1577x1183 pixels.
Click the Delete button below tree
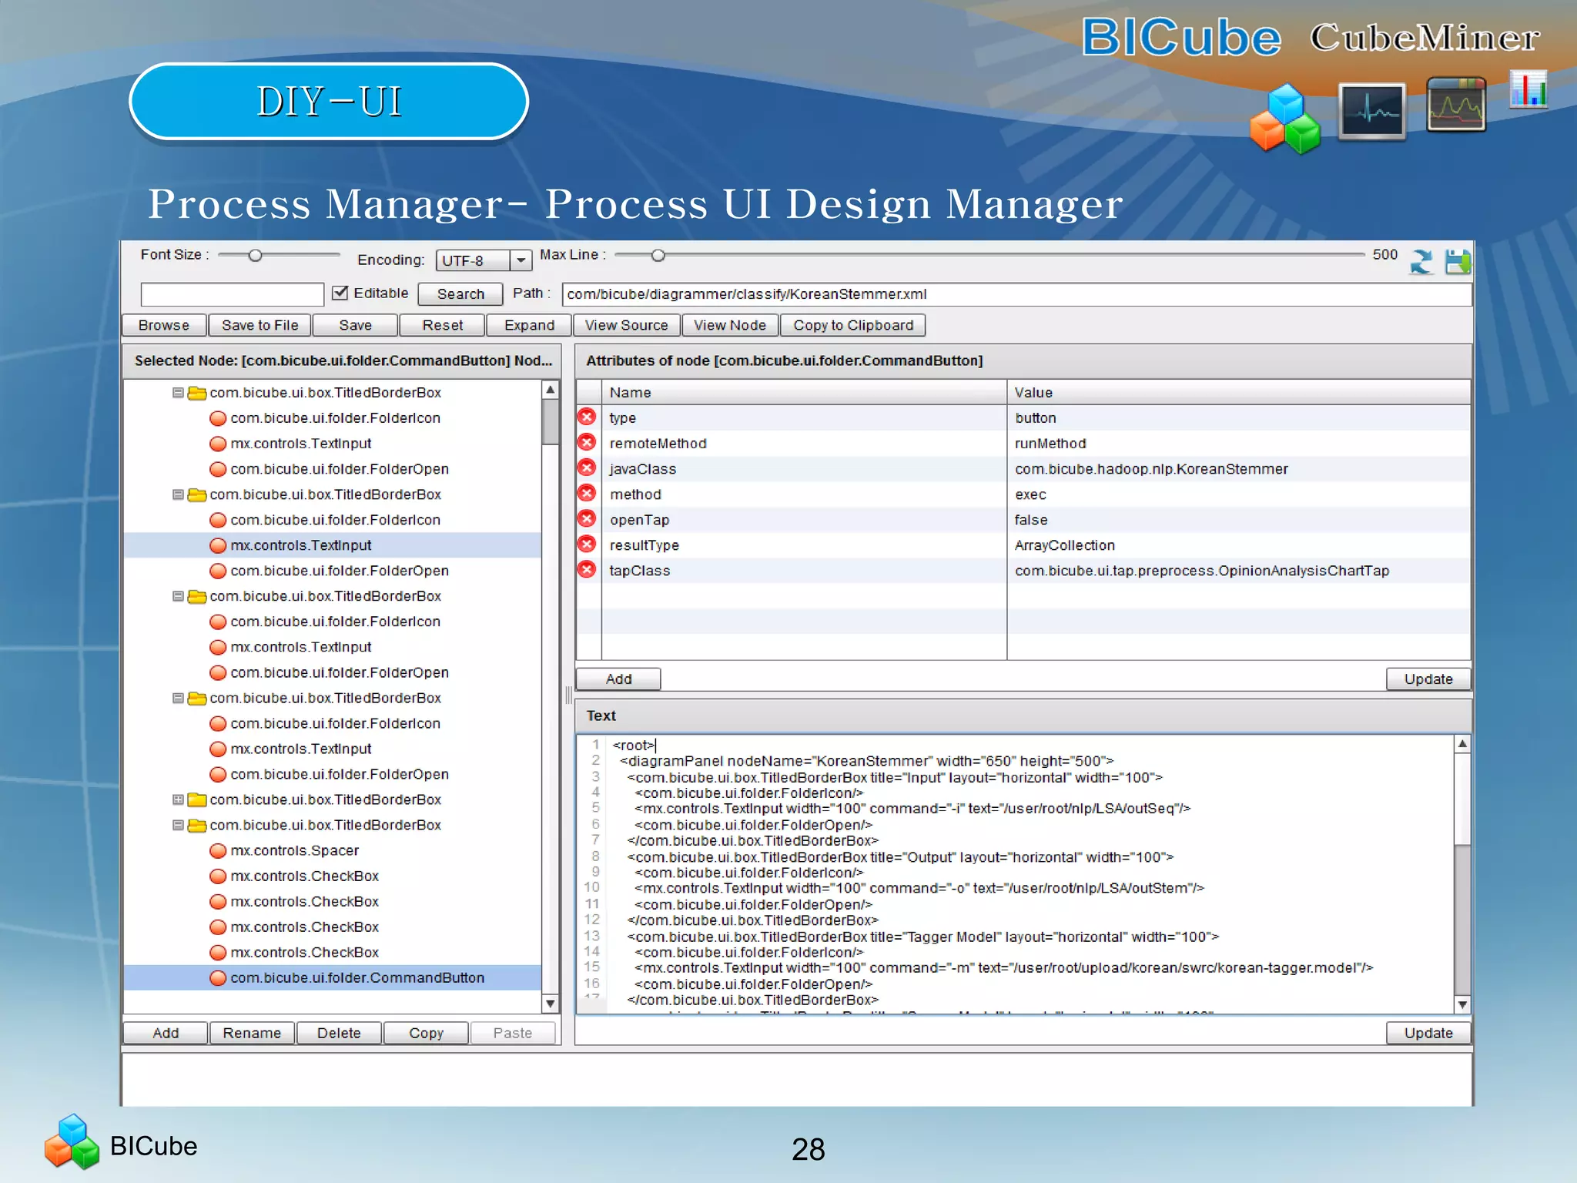339,1033
